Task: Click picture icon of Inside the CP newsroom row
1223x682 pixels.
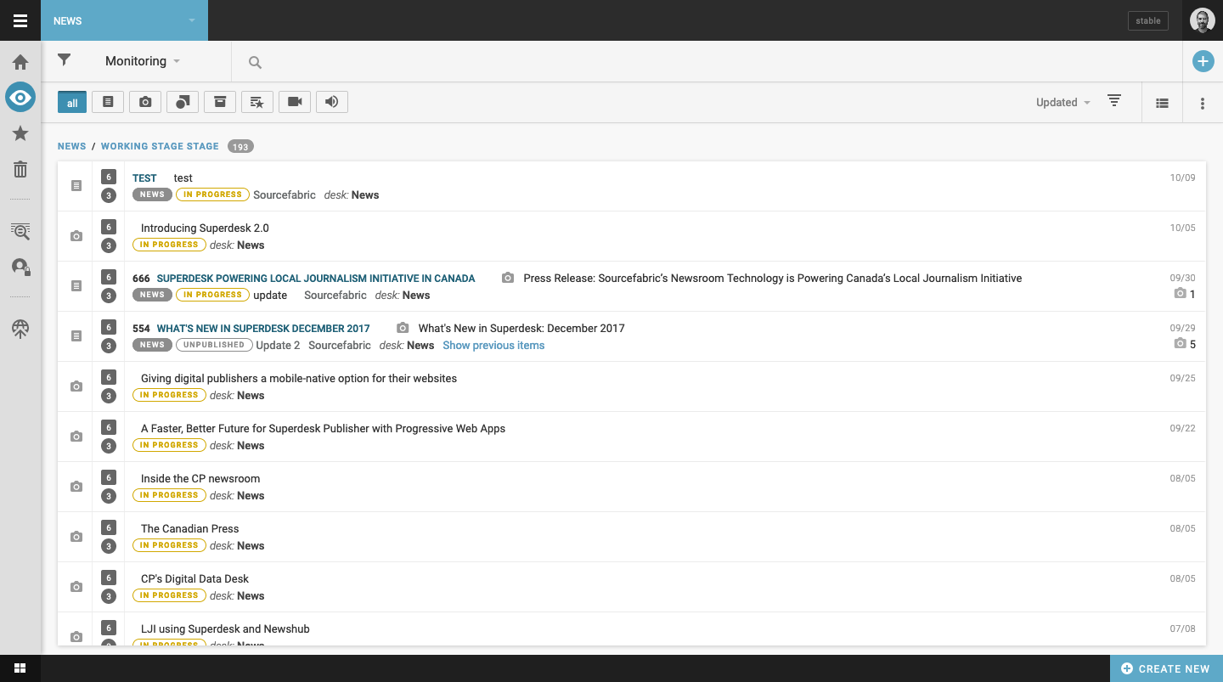Action: pyautogui.click(x=76, y=487)
